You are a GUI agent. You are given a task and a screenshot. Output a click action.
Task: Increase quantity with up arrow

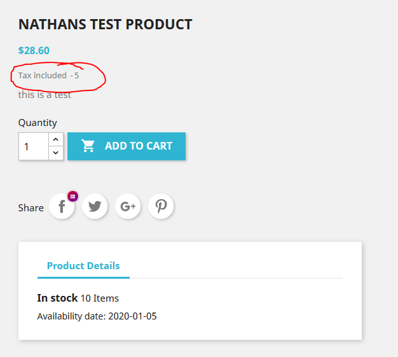tap(56, 139)
